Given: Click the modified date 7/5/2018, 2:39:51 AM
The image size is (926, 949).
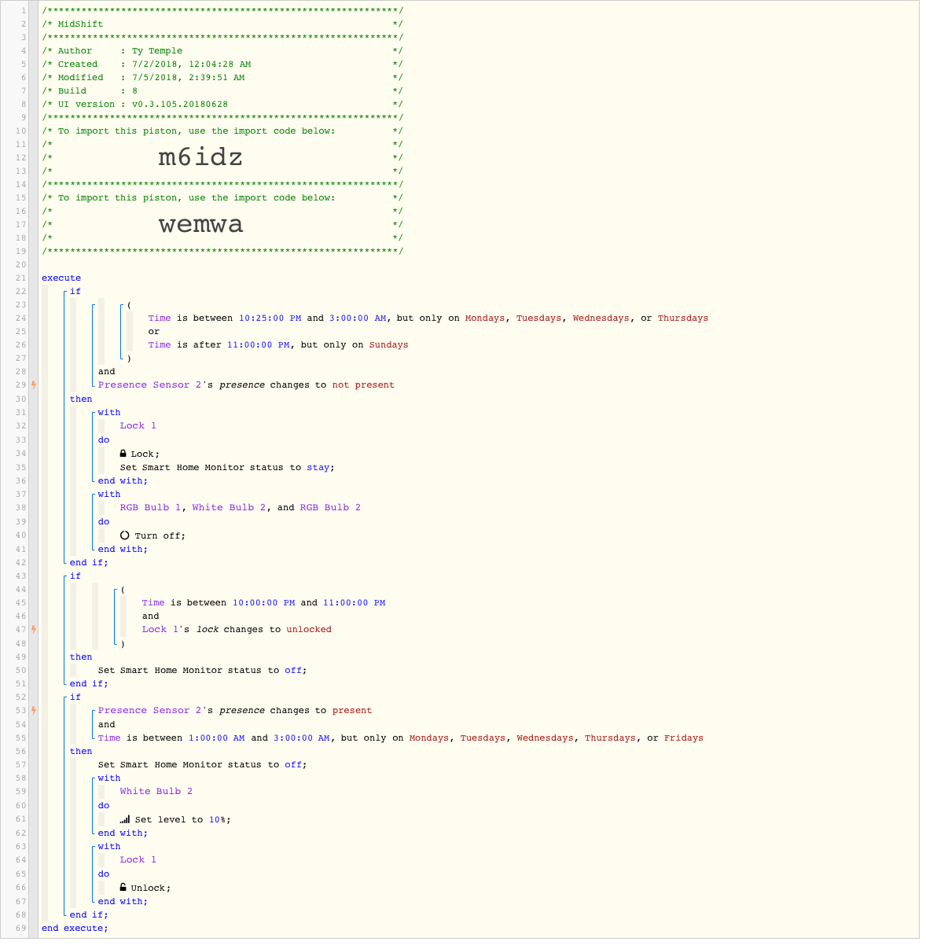Looking at the screenshot, I should coord(188,78).
